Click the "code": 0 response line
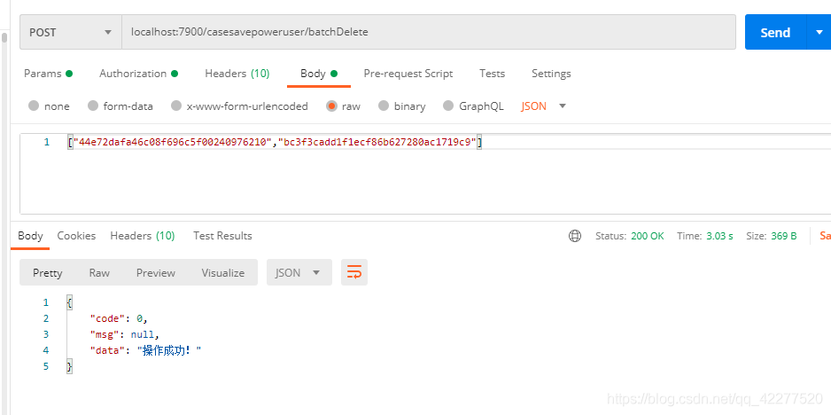Screen dimensions: 831x415 [x=119, y=318]
